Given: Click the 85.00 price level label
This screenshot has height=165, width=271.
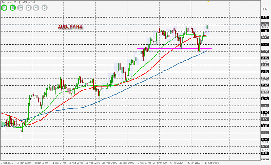Looking at the screenshot, I should tap(265, 58).
